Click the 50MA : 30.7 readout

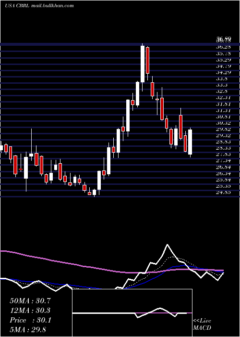[30, 301]
